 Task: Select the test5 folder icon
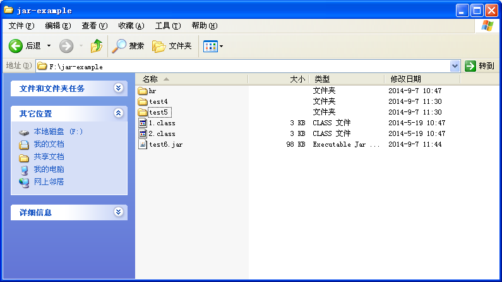pos(143,112)
